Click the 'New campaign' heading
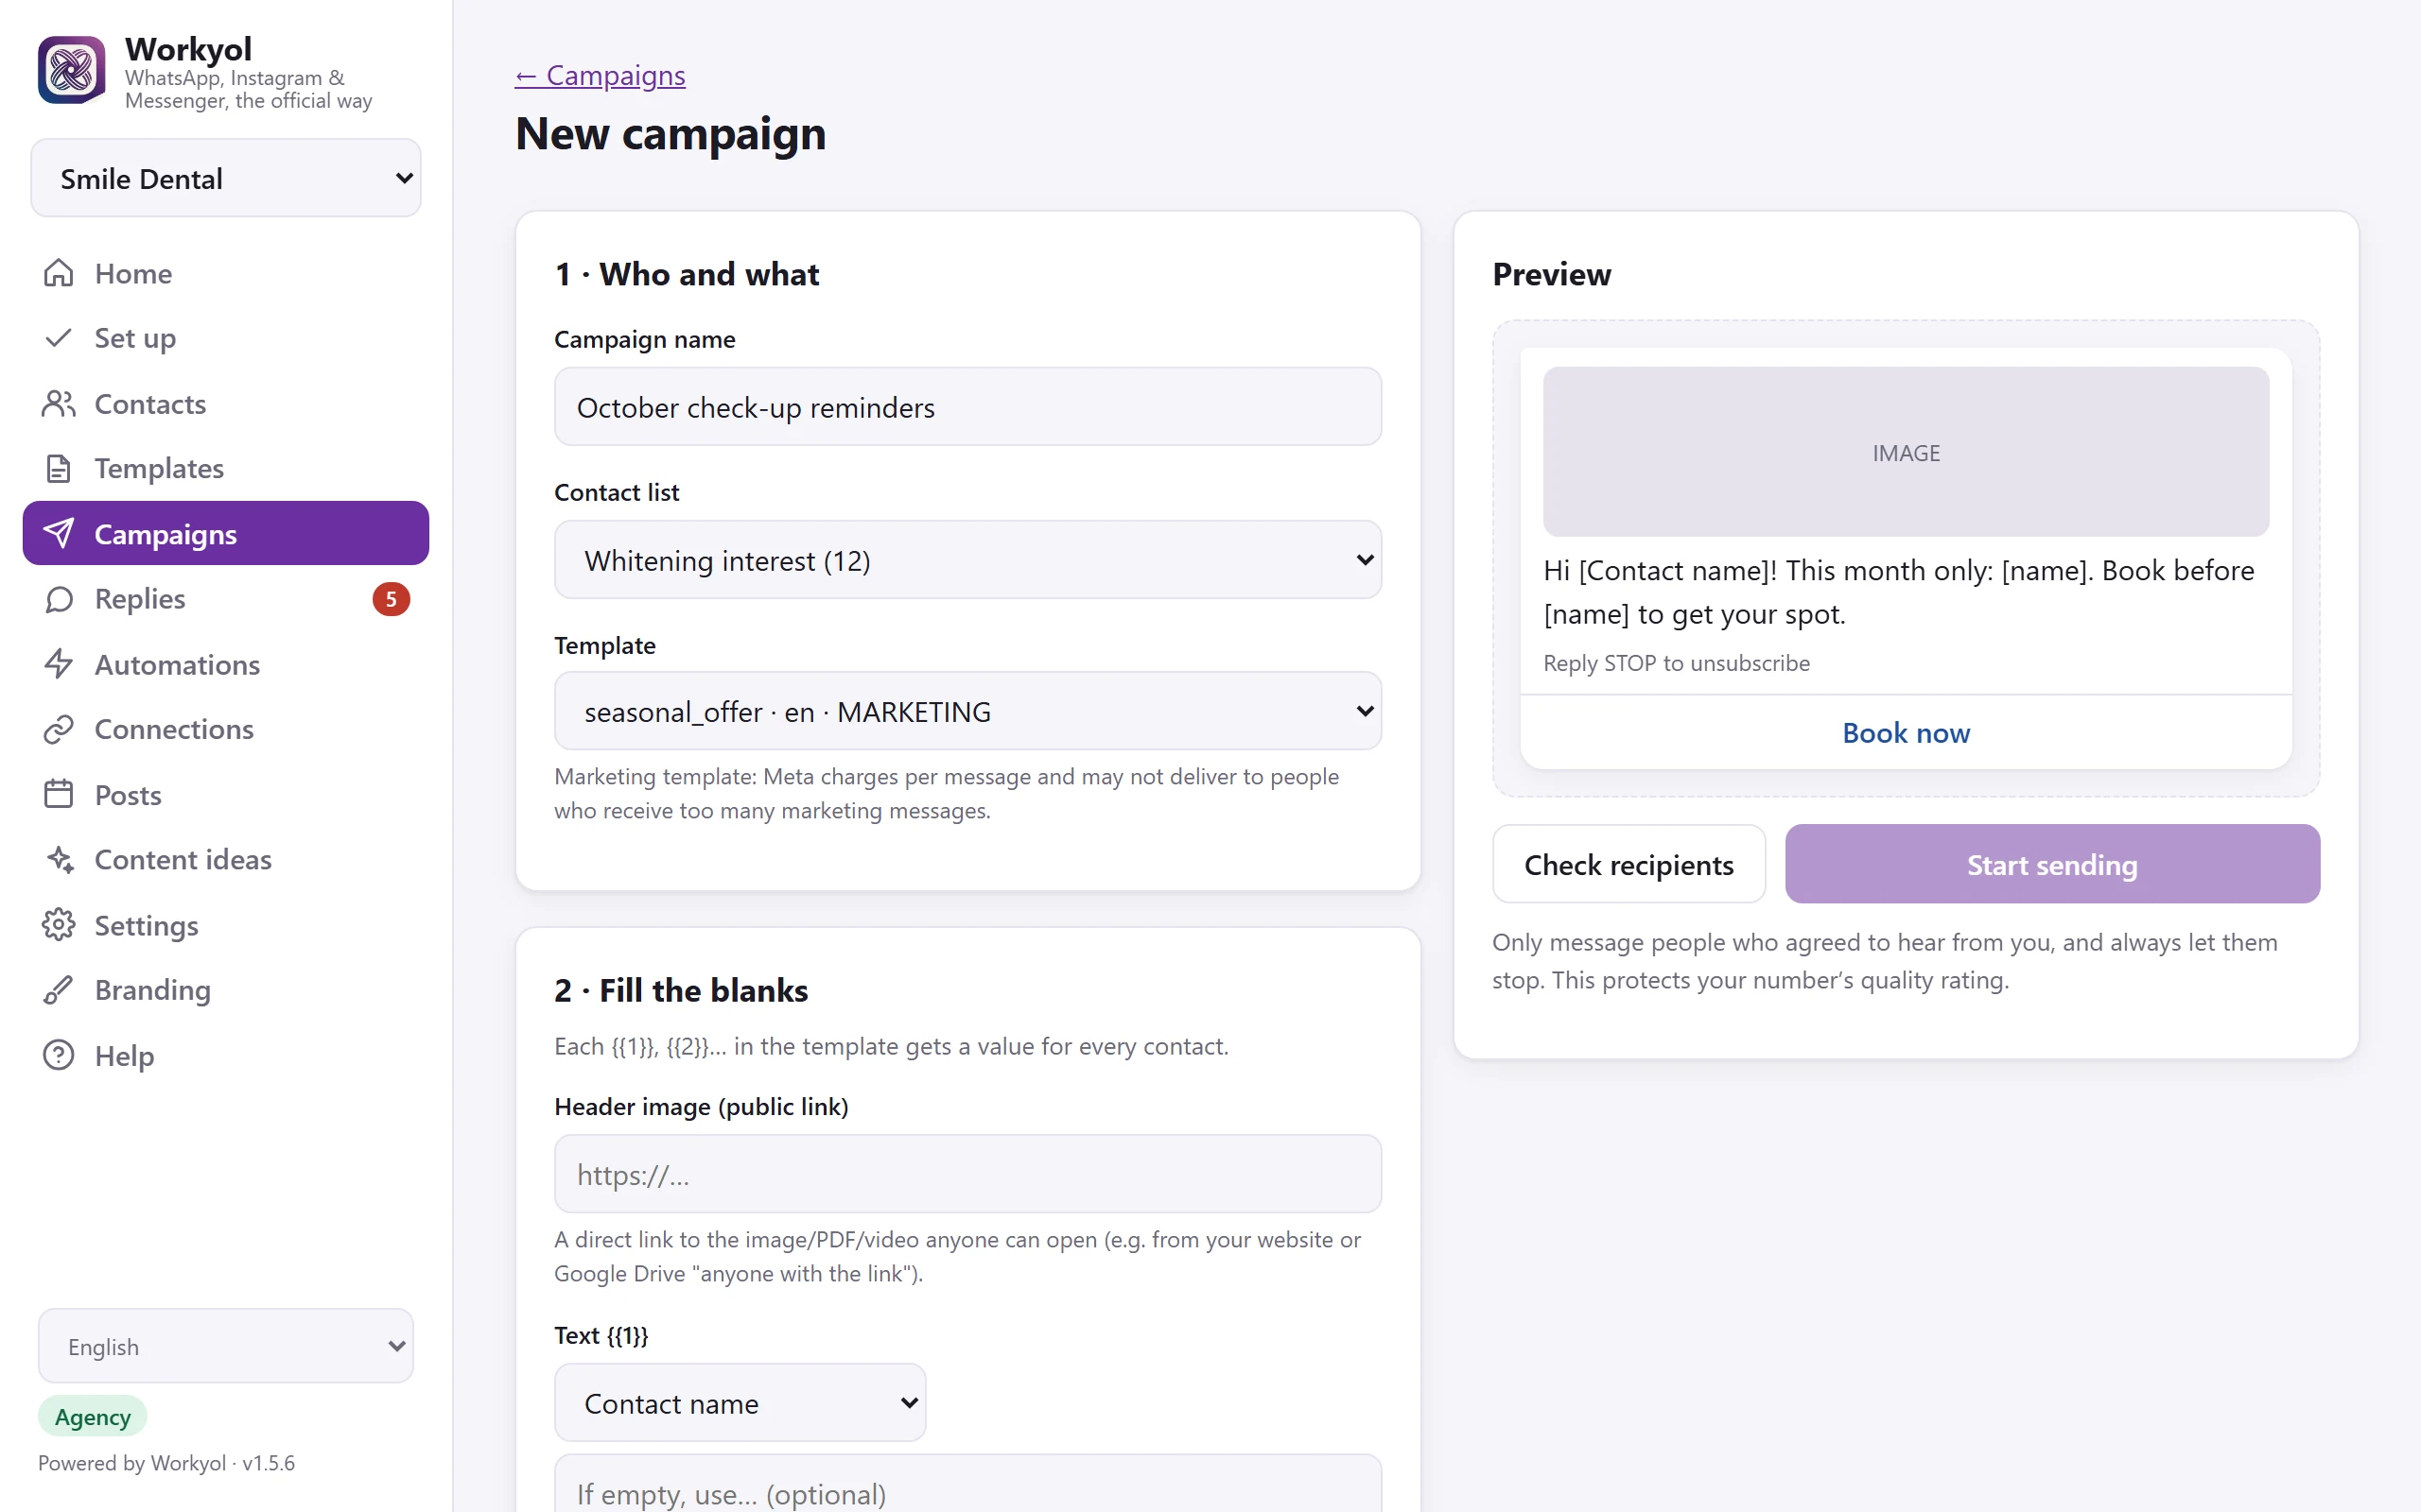This screenshot has height=1512, width=2421. 671,133
